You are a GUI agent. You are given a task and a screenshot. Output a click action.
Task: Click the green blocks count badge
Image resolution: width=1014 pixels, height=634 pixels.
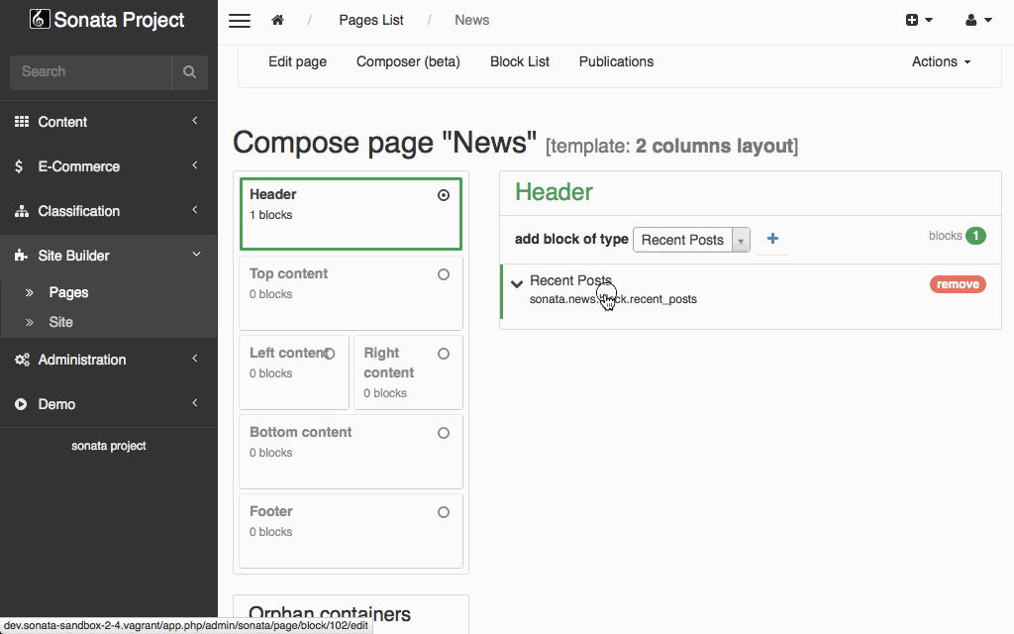[x=975, y=236]
